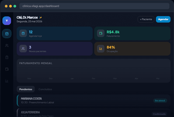
Task: Open the wallet finance sidebar icon
Action: (x=7, y=69)
